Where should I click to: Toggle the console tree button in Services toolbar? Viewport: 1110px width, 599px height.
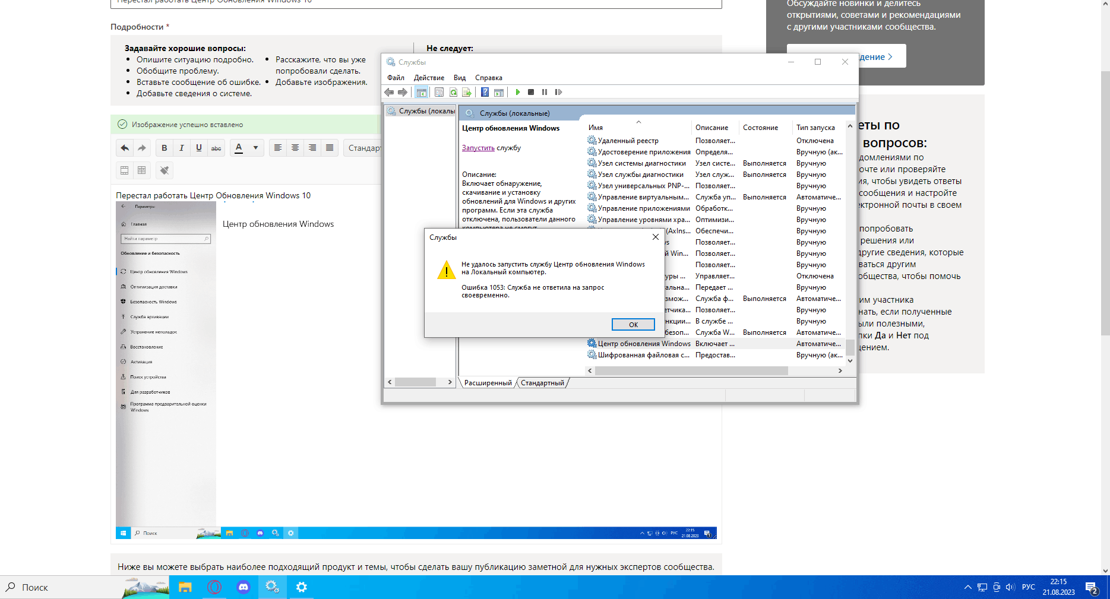[x=421, y=92]
